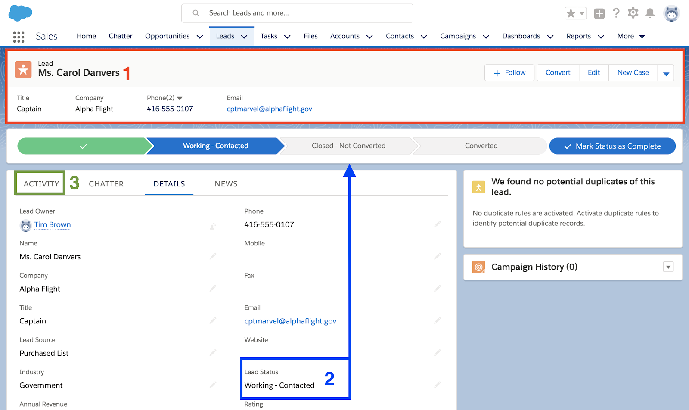
Task: Switch to the Activity tab
Action: [x=41, y=184]
